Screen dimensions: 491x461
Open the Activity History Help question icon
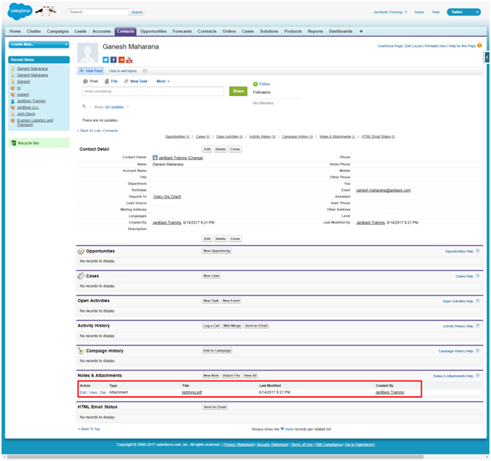[x=478, y=326]
